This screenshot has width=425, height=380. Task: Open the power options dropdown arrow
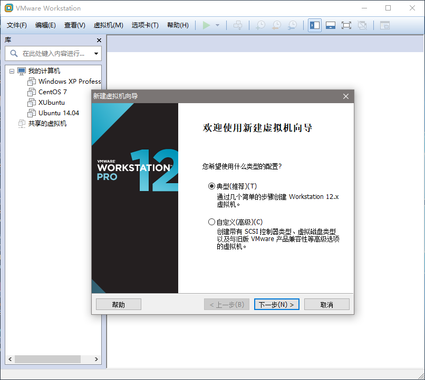click(x=217, y=25)
